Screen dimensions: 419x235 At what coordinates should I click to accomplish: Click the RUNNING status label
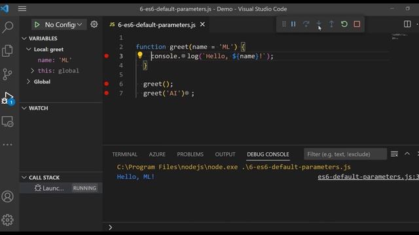[x=84, y=188]
